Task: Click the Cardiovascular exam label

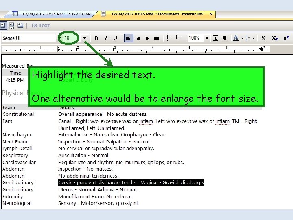Action: [19, 163]
